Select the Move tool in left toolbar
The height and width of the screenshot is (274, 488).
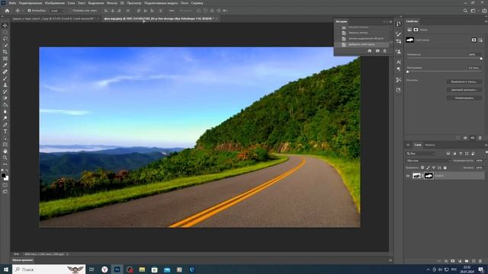click(x=5, y=25)
